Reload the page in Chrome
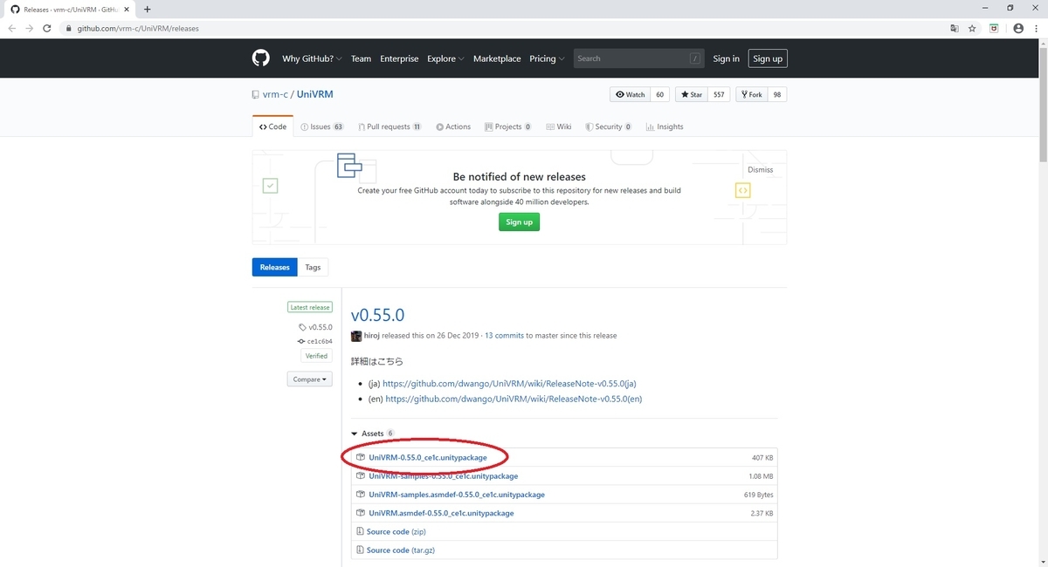Screen dimensions: 1048x567 point(47,28)
